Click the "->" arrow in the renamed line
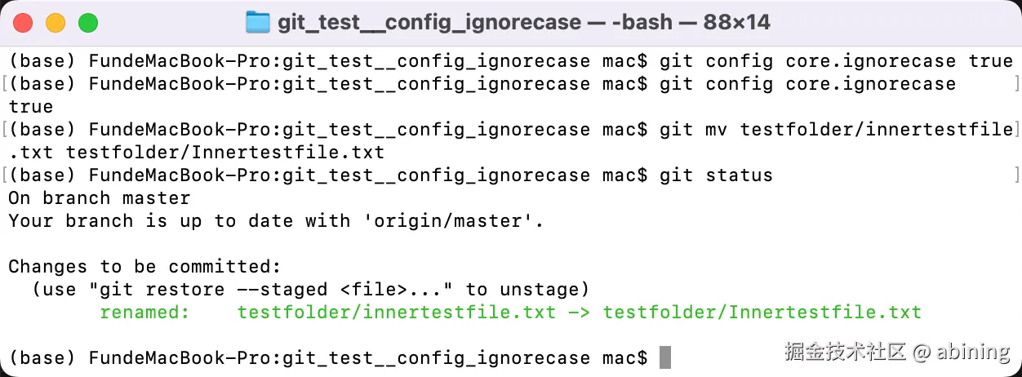This screenshot has width=1022, height=377. (580, 312)
